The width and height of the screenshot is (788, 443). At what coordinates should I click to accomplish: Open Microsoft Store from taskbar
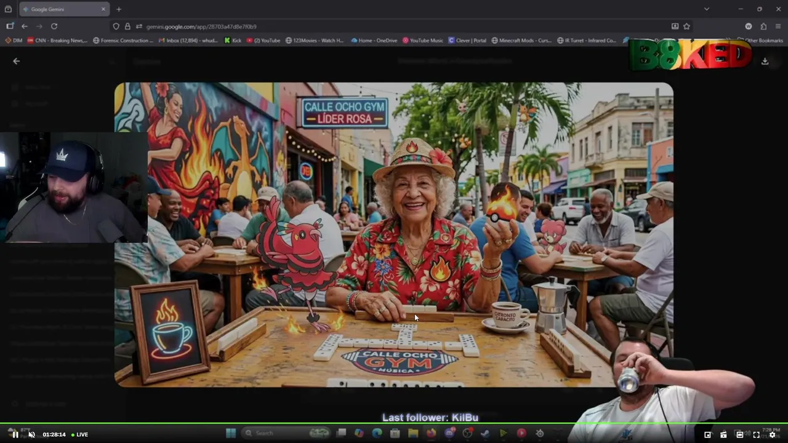click(x=395, y=433)
